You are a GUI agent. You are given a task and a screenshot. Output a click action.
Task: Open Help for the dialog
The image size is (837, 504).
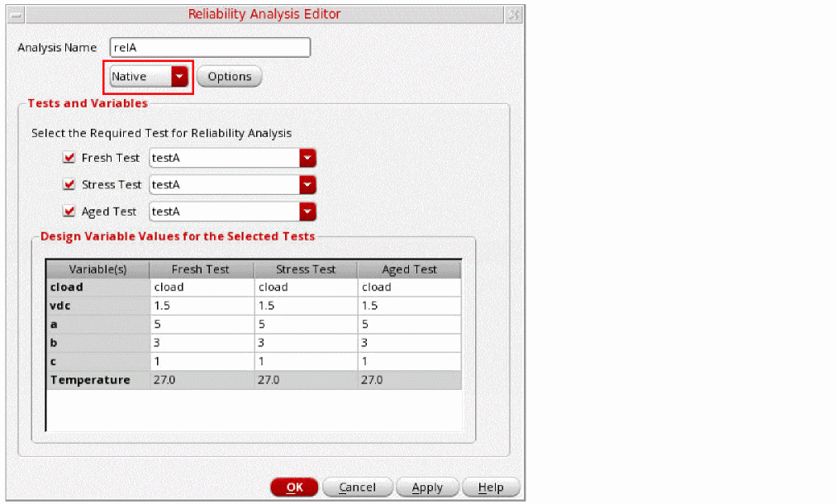[x=491, y=487]
